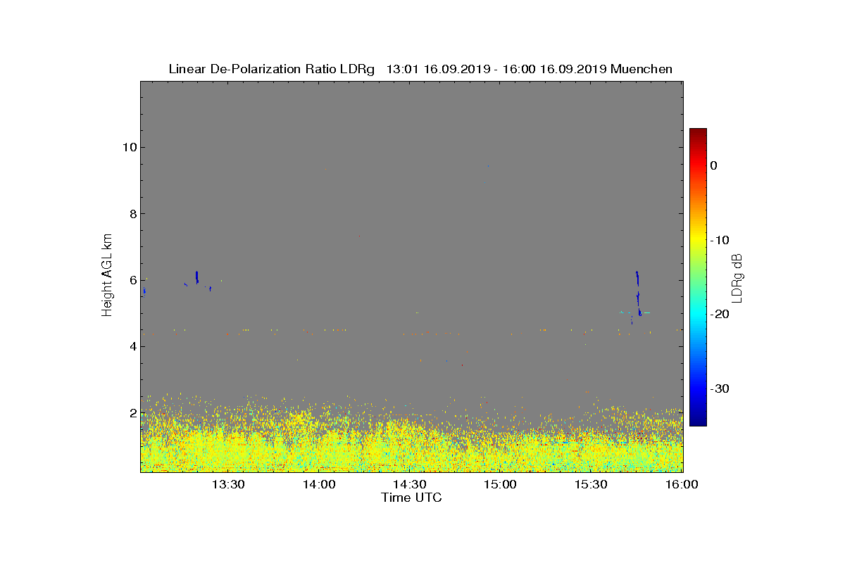Click the blue vertical echo near 15:45
This screenshot has width=845, height=563.
click(638, 293)
